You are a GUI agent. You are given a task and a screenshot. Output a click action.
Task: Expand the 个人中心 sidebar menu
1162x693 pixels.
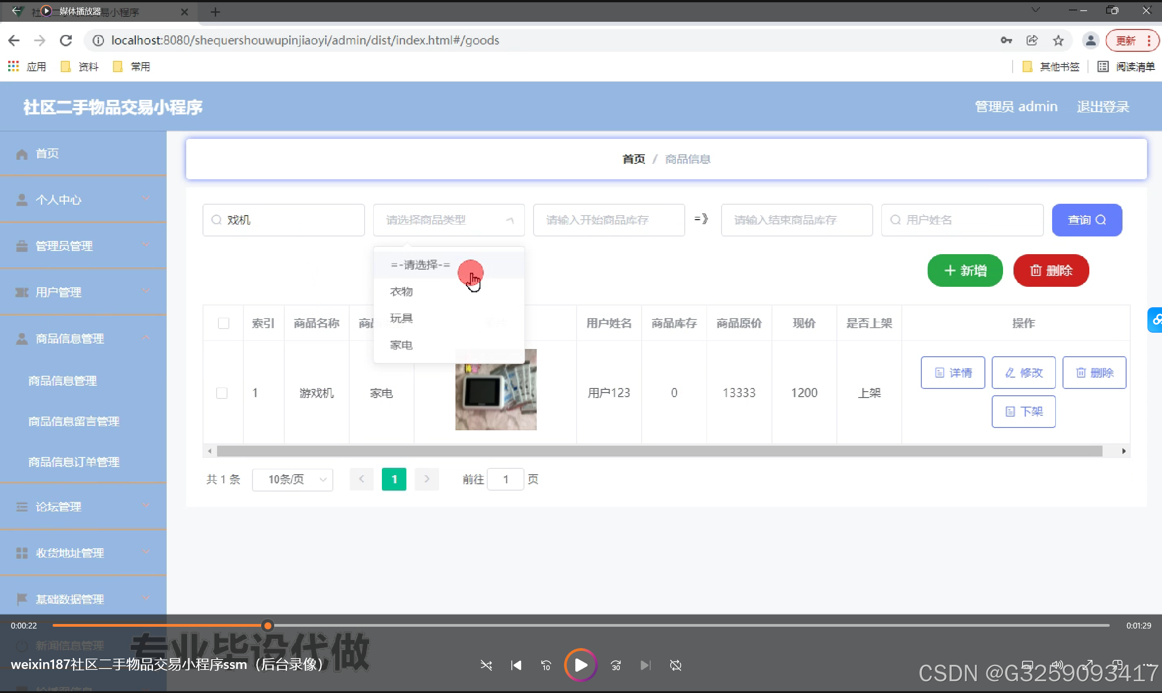coord(83,200)
